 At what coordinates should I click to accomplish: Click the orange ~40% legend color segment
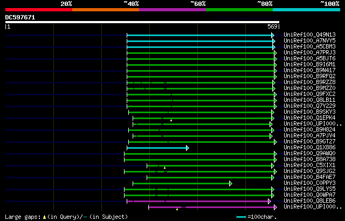tap(106, 10)
